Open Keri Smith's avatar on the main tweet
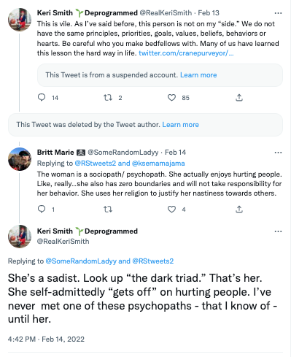This screenshot has width=291, height=357. pyautogui.click(x=20, y=237)
